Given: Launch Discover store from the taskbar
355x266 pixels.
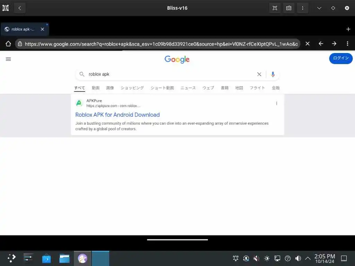Looking at the screenshot, I should (46, 258).
